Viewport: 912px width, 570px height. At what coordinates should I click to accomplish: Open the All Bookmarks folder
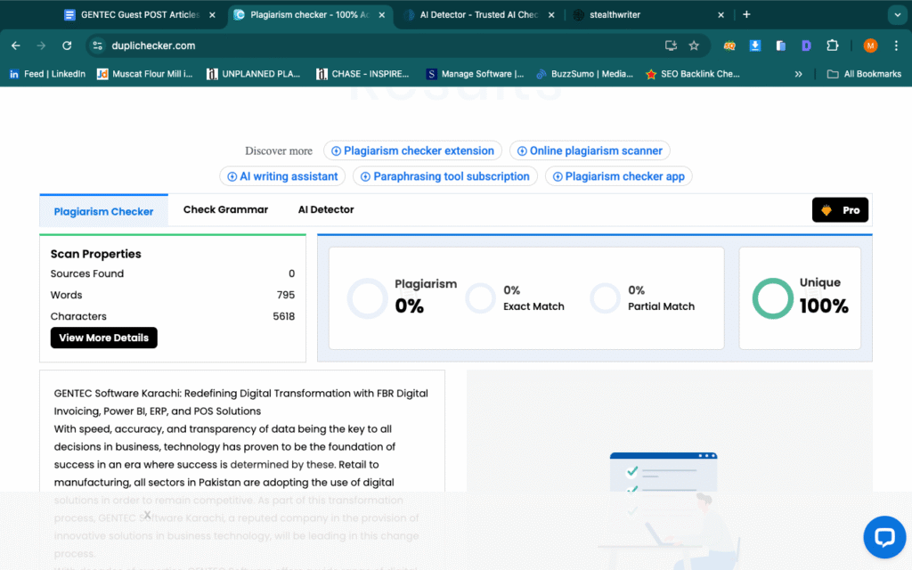pyautogui.click(x=864, y=74)
